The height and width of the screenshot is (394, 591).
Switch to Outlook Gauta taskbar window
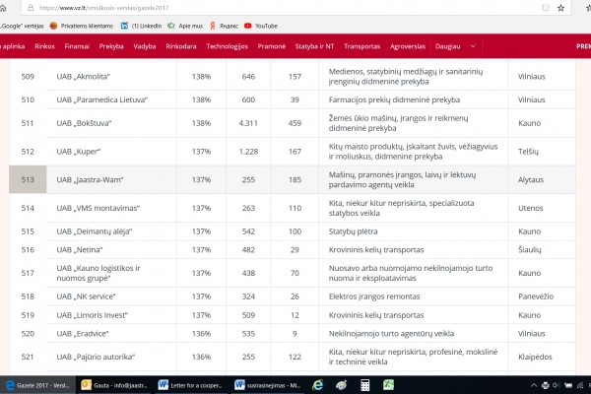coord(114,385)
